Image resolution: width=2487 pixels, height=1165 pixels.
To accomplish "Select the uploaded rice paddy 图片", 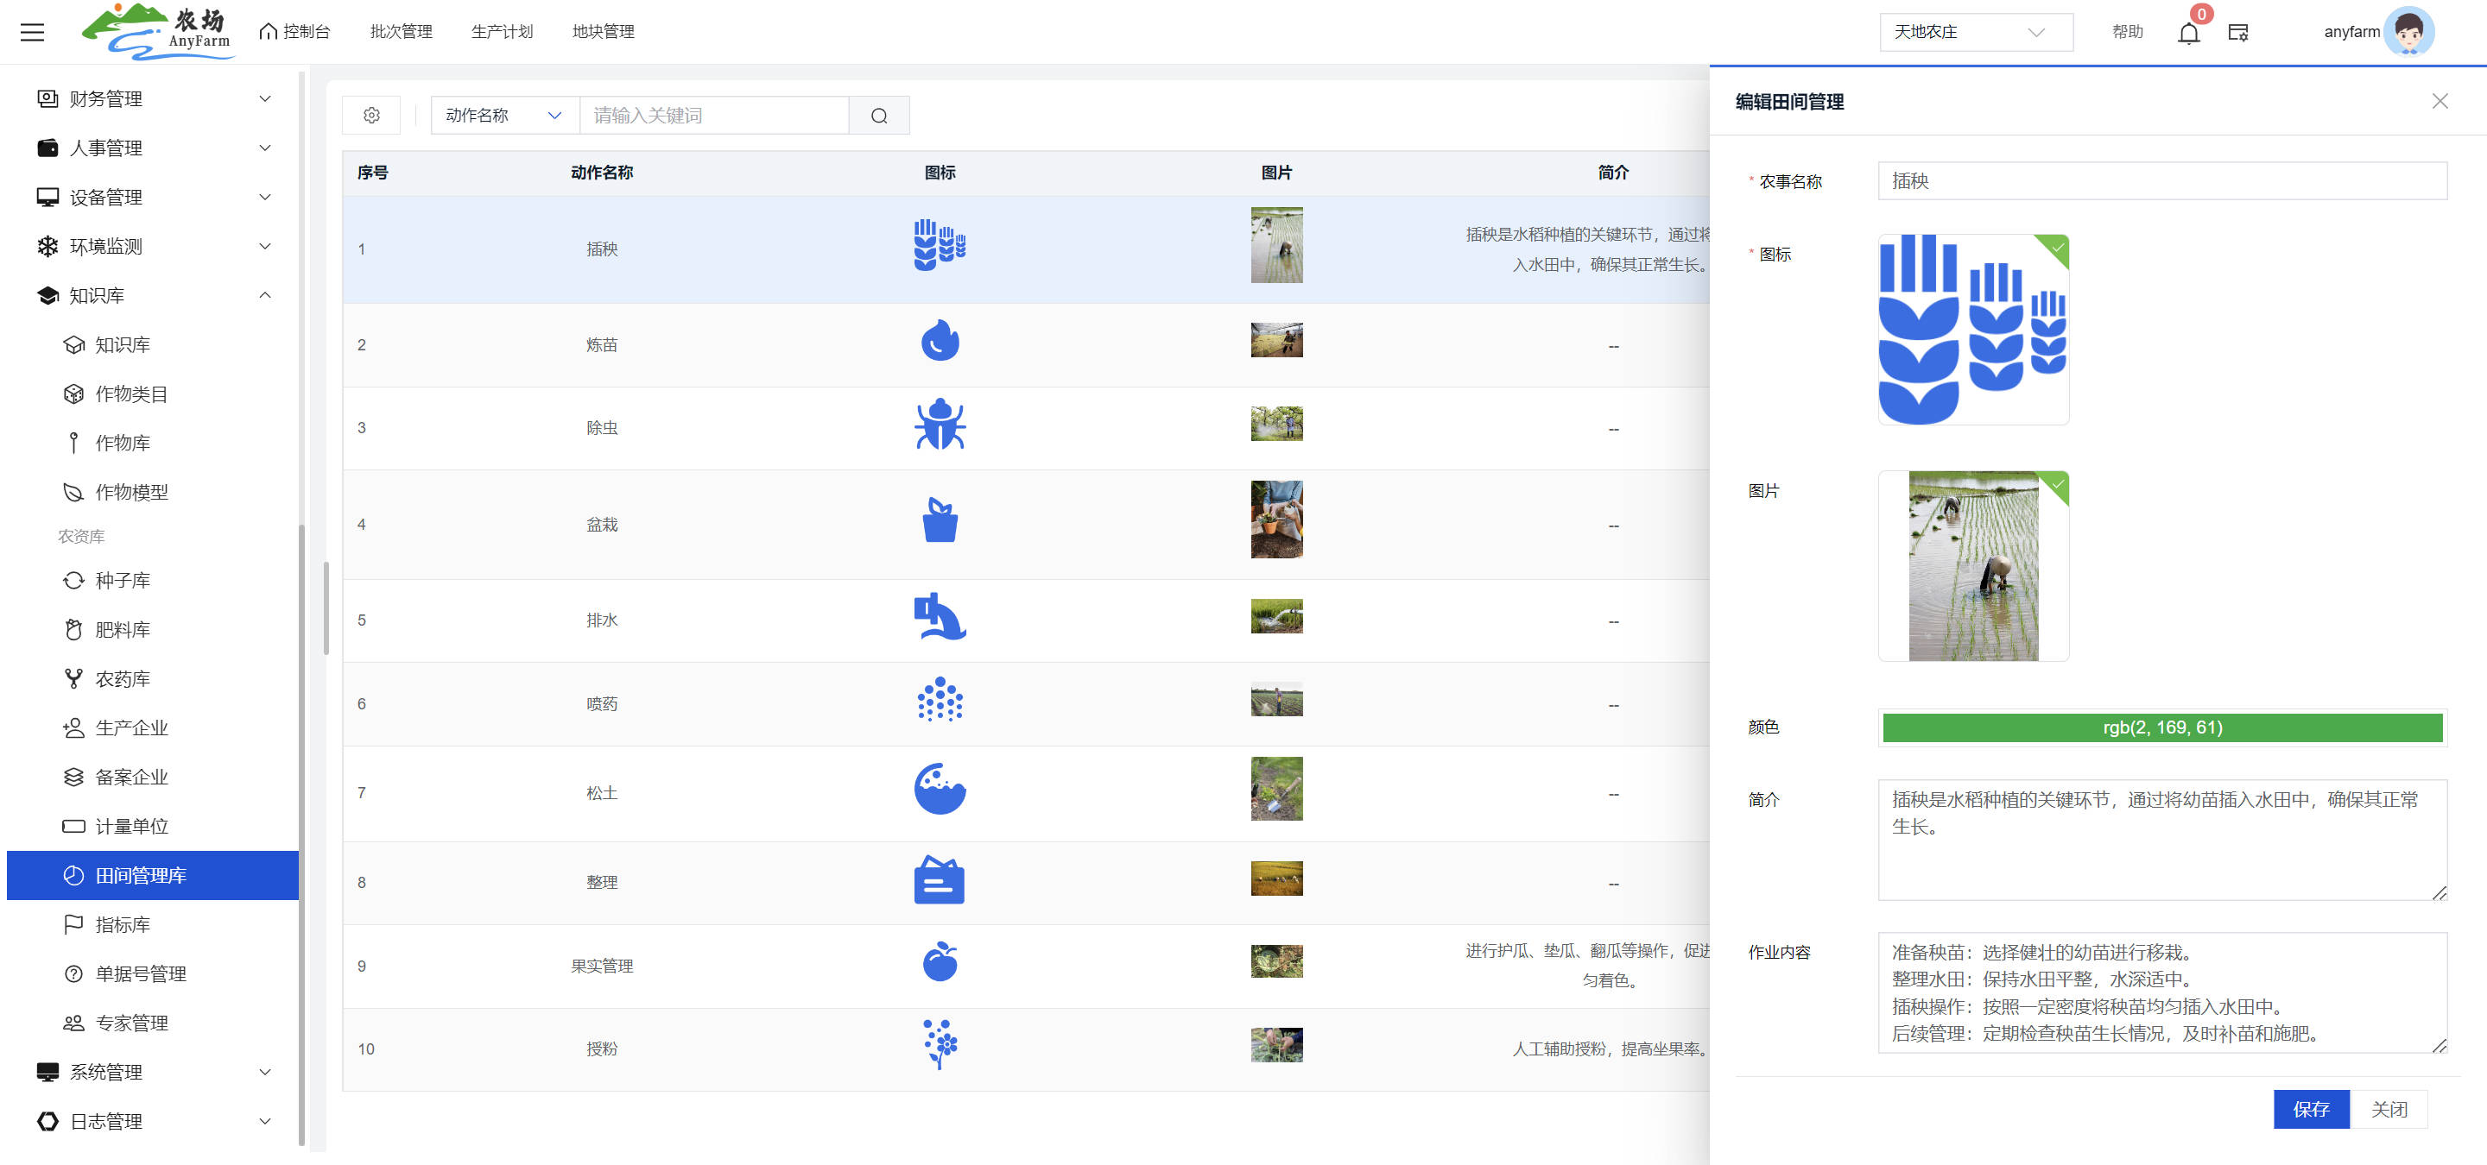I will 1972,566.
